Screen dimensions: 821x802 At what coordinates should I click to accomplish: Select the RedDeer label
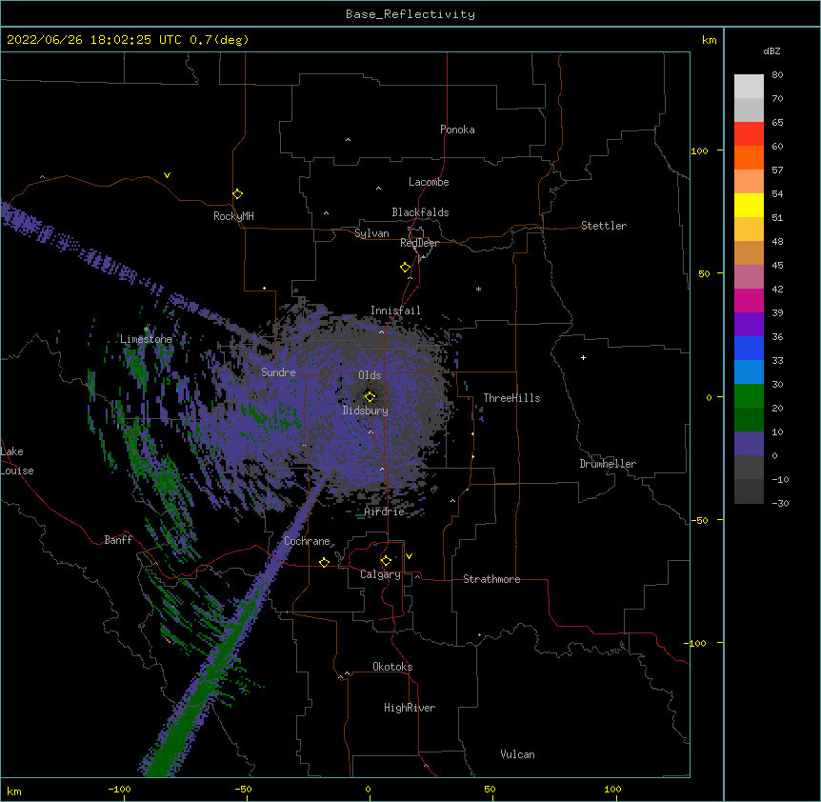[419, 243]
